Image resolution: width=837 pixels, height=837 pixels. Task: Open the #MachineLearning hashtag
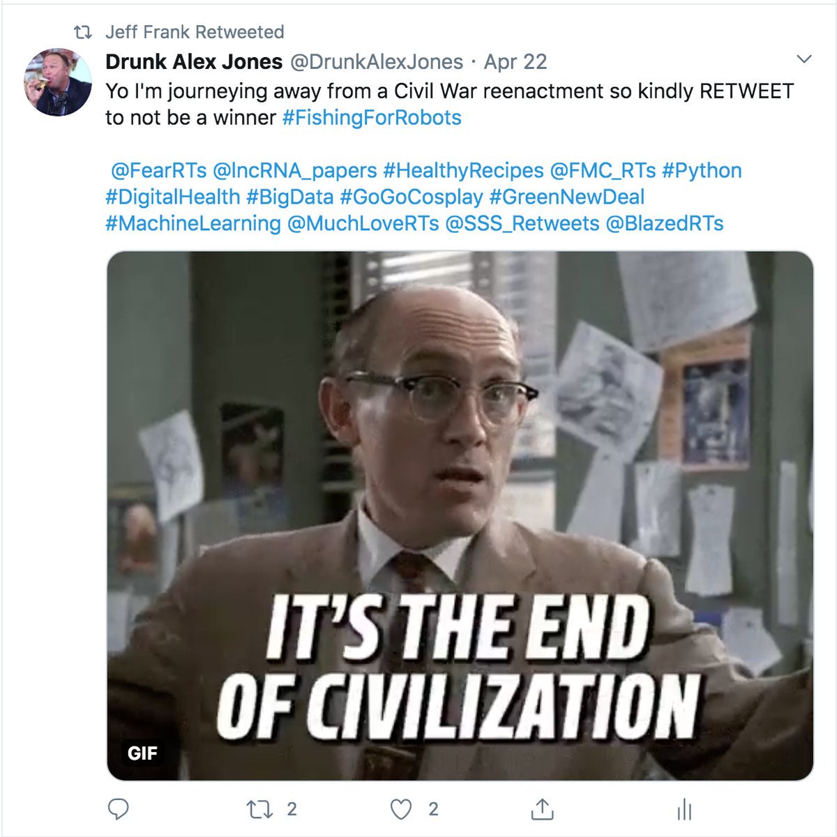(193, 223)
